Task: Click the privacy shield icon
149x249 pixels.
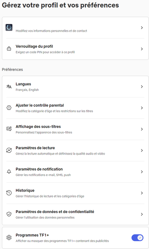Action: [9, 214]
